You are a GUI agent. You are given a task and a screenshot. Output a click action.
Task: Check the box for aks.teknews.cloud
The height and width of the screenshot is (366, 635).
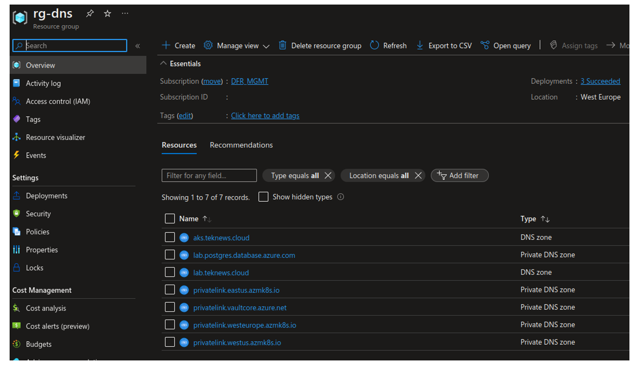coord(170,237)
